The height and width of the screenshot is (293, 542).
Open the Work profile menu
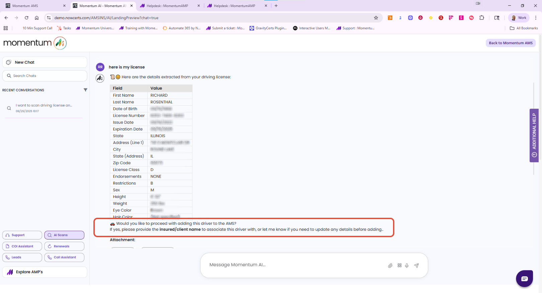coord(519,18)
